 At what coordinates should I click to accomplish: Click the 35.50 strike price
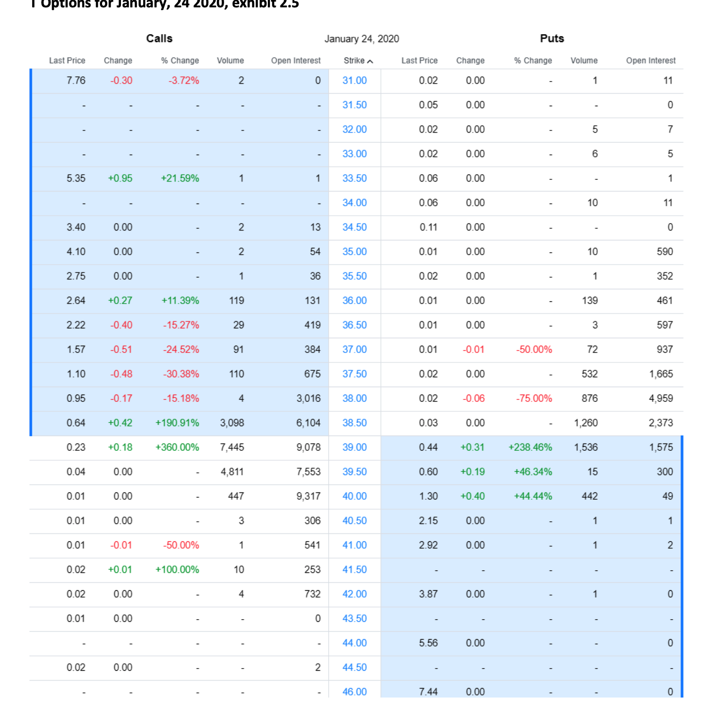[x=355, y=276]
